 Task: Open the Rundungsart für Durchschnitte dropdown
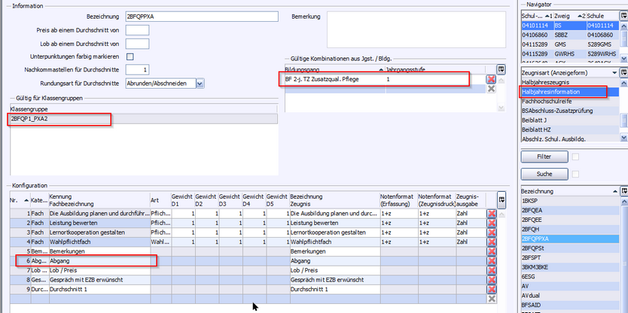coord(200,84)
